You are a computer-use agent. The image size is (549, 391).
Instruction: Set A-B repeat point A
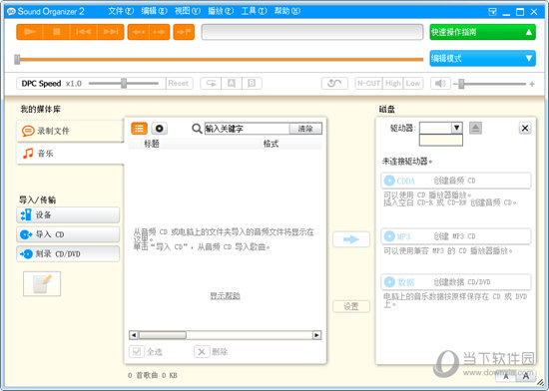tap(232, 83)
